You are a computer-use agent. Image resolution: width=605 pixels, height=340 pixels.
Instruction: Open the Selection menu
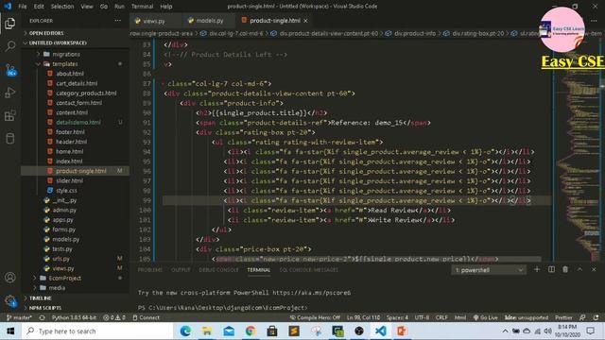(62, 7)
